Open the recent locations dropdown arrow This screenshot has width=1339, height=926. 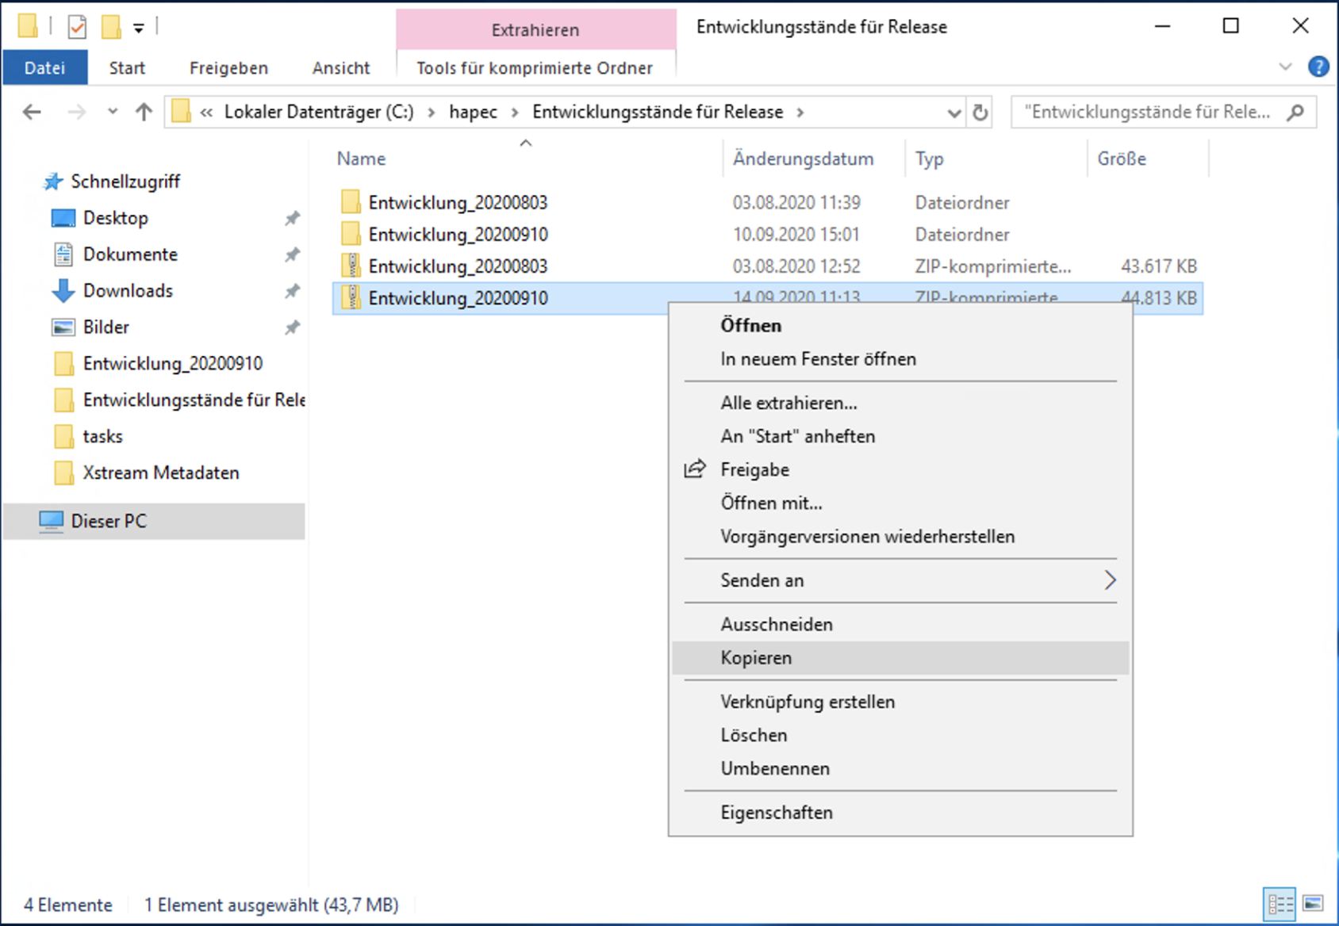(113, 113)
